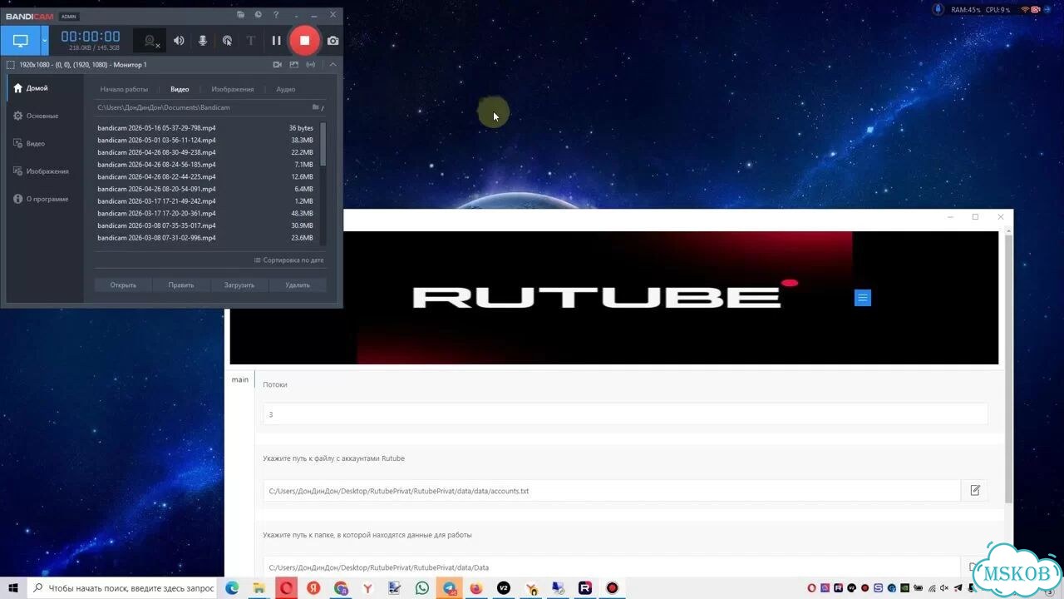The height and width of the screenshot is (599, 1064).
Task: Click the Documents\Bandicam output folder path
Action: click(x=164, y=107)
